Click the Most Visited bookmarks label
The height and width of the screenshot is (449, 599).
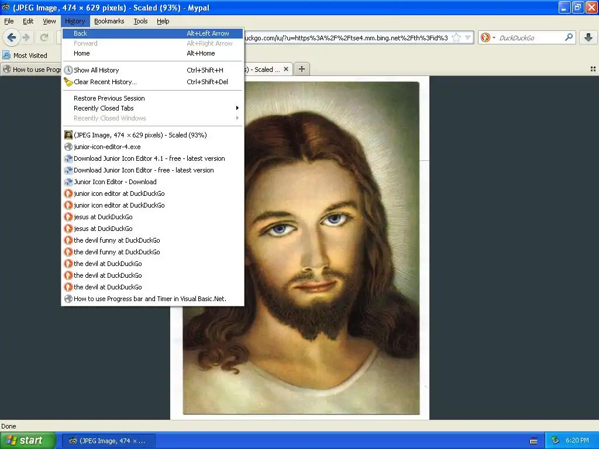coord(30,56)
